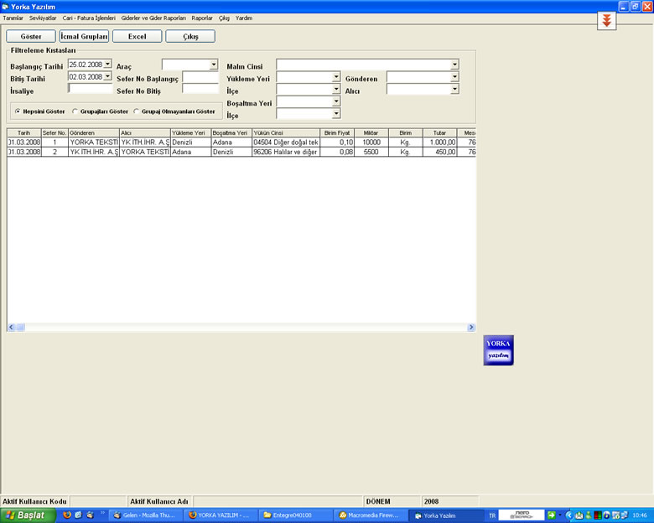Click the Birim Fiyat column header
Screen dimensions: 654x523
pos(337,132)
